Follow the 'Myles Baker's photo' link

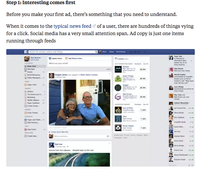click(89, 75)
